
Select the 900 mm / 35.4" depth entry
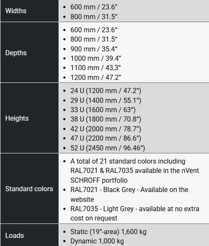tap(94, 49)
